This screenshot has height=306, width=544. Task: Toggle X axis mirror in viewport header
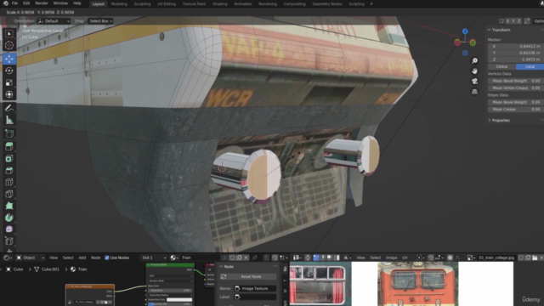click(x=507, y=20)
